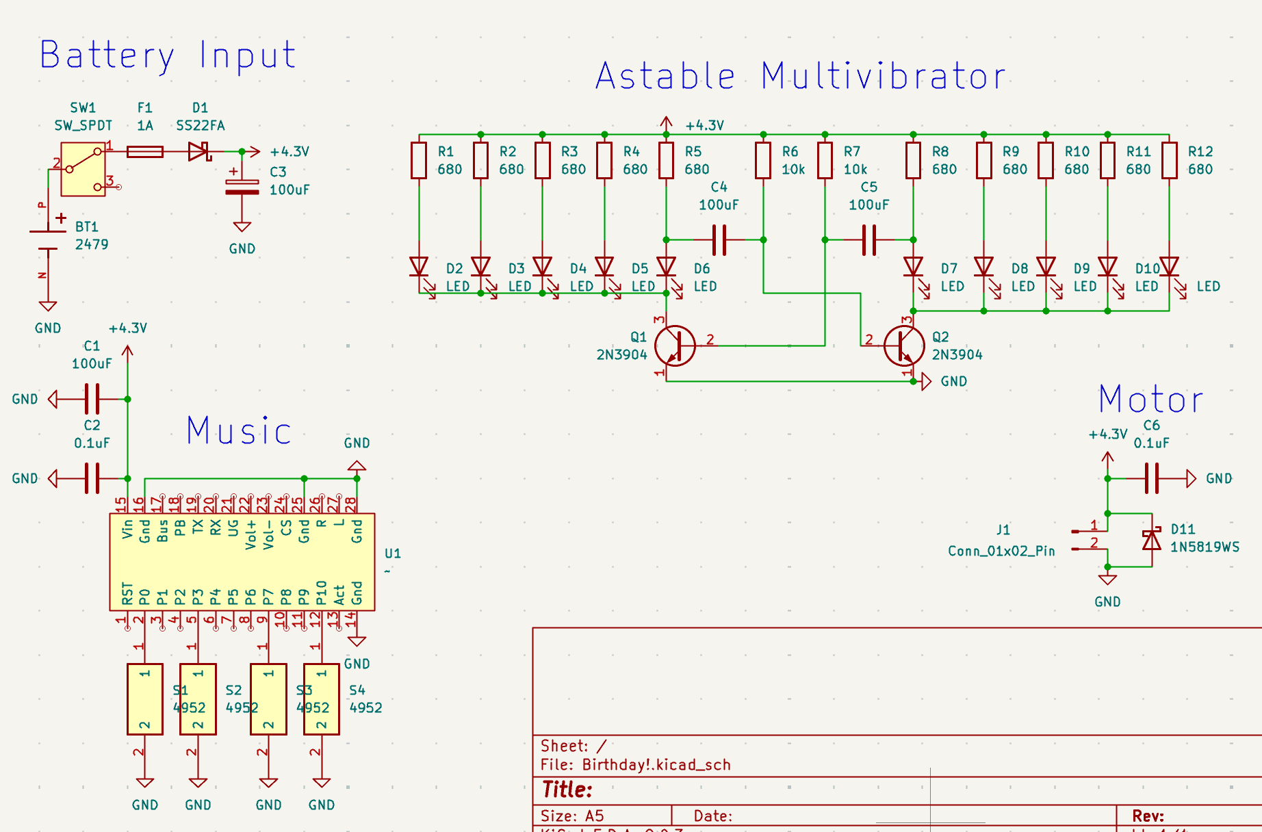Select resistor R5 symbol
This screenshot has width=1262, height=832.
[x=666, y=160]
